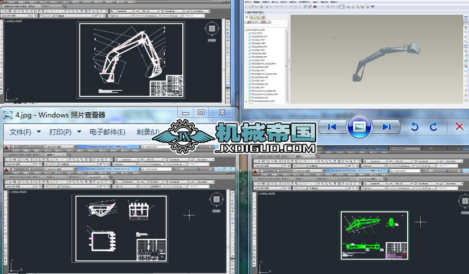Open the Show dropdown above Pro/E model tree
Viewport: 469px width, 274px height.
point(251,22)
